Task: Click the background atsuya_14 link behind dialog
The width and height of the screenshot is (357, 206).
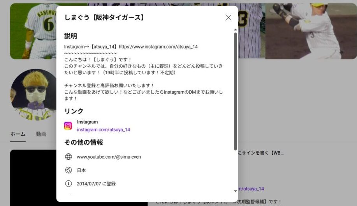Action: coord(251,189)
